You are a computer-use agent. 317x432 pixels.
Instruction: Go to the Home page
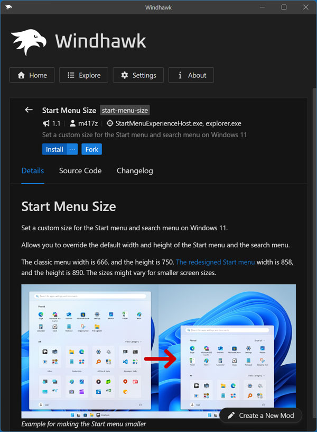(x=32, y=75)
